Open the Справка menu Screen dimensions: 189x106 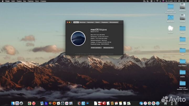click(x=43, y=1)
